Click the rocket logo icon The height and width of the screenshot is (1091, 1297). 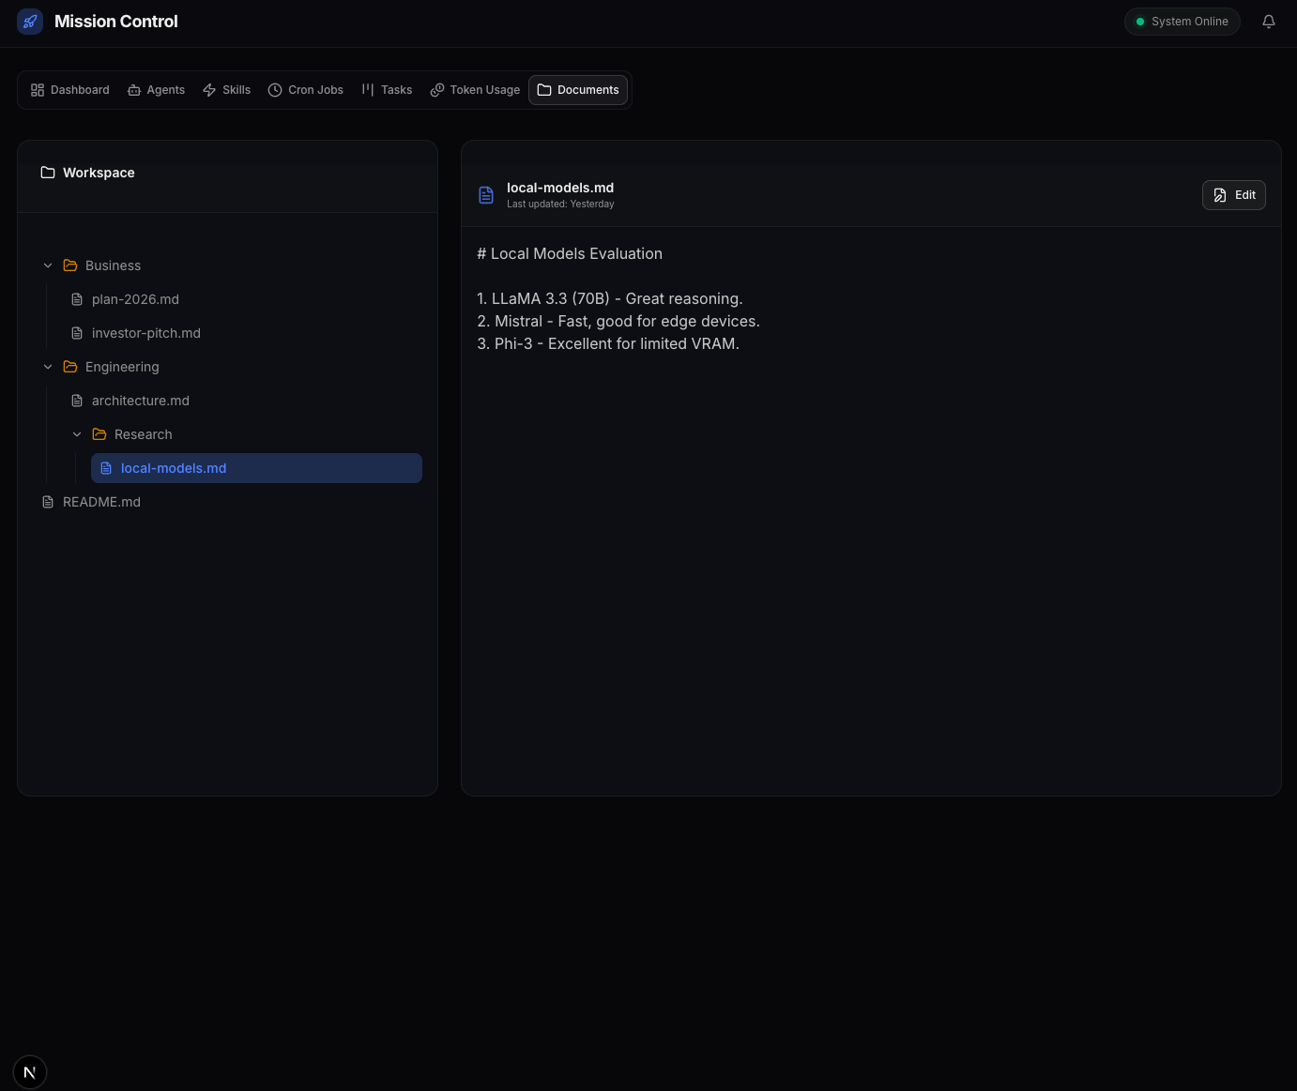pos(30,22)
